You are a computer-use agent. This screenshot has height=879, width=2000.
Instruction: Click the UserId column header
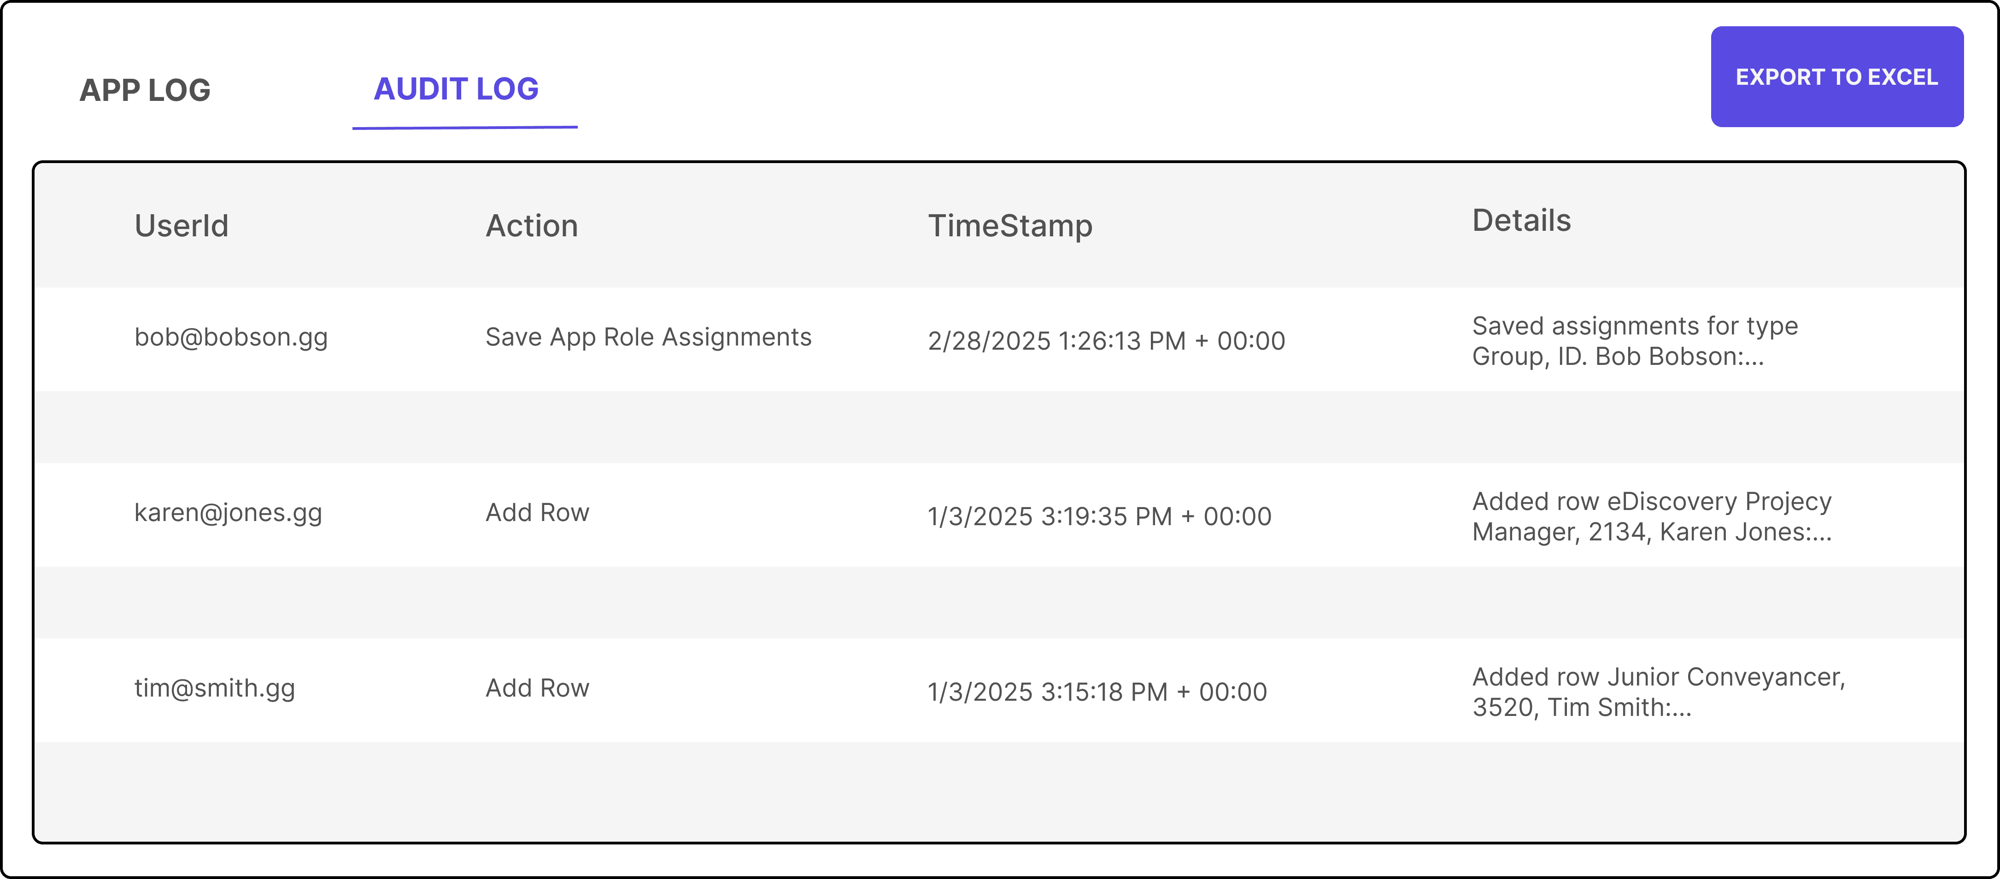(x=182, y=226)
